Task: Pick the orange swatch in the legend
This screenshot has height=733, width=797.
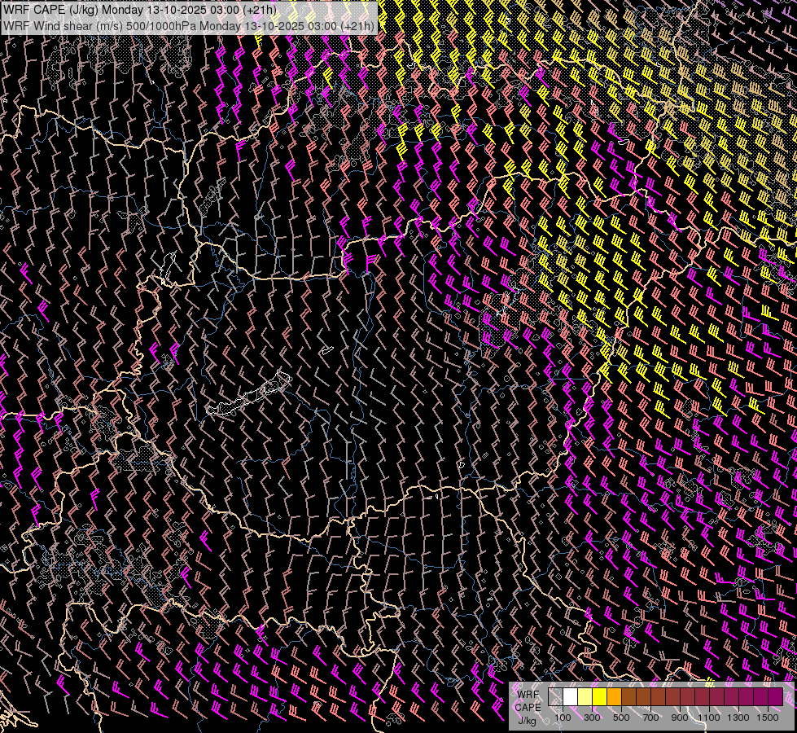Action: [614, 697]
